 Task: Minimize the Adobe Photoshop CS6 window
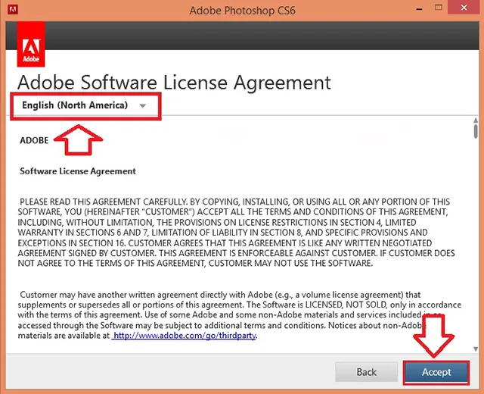419,9
